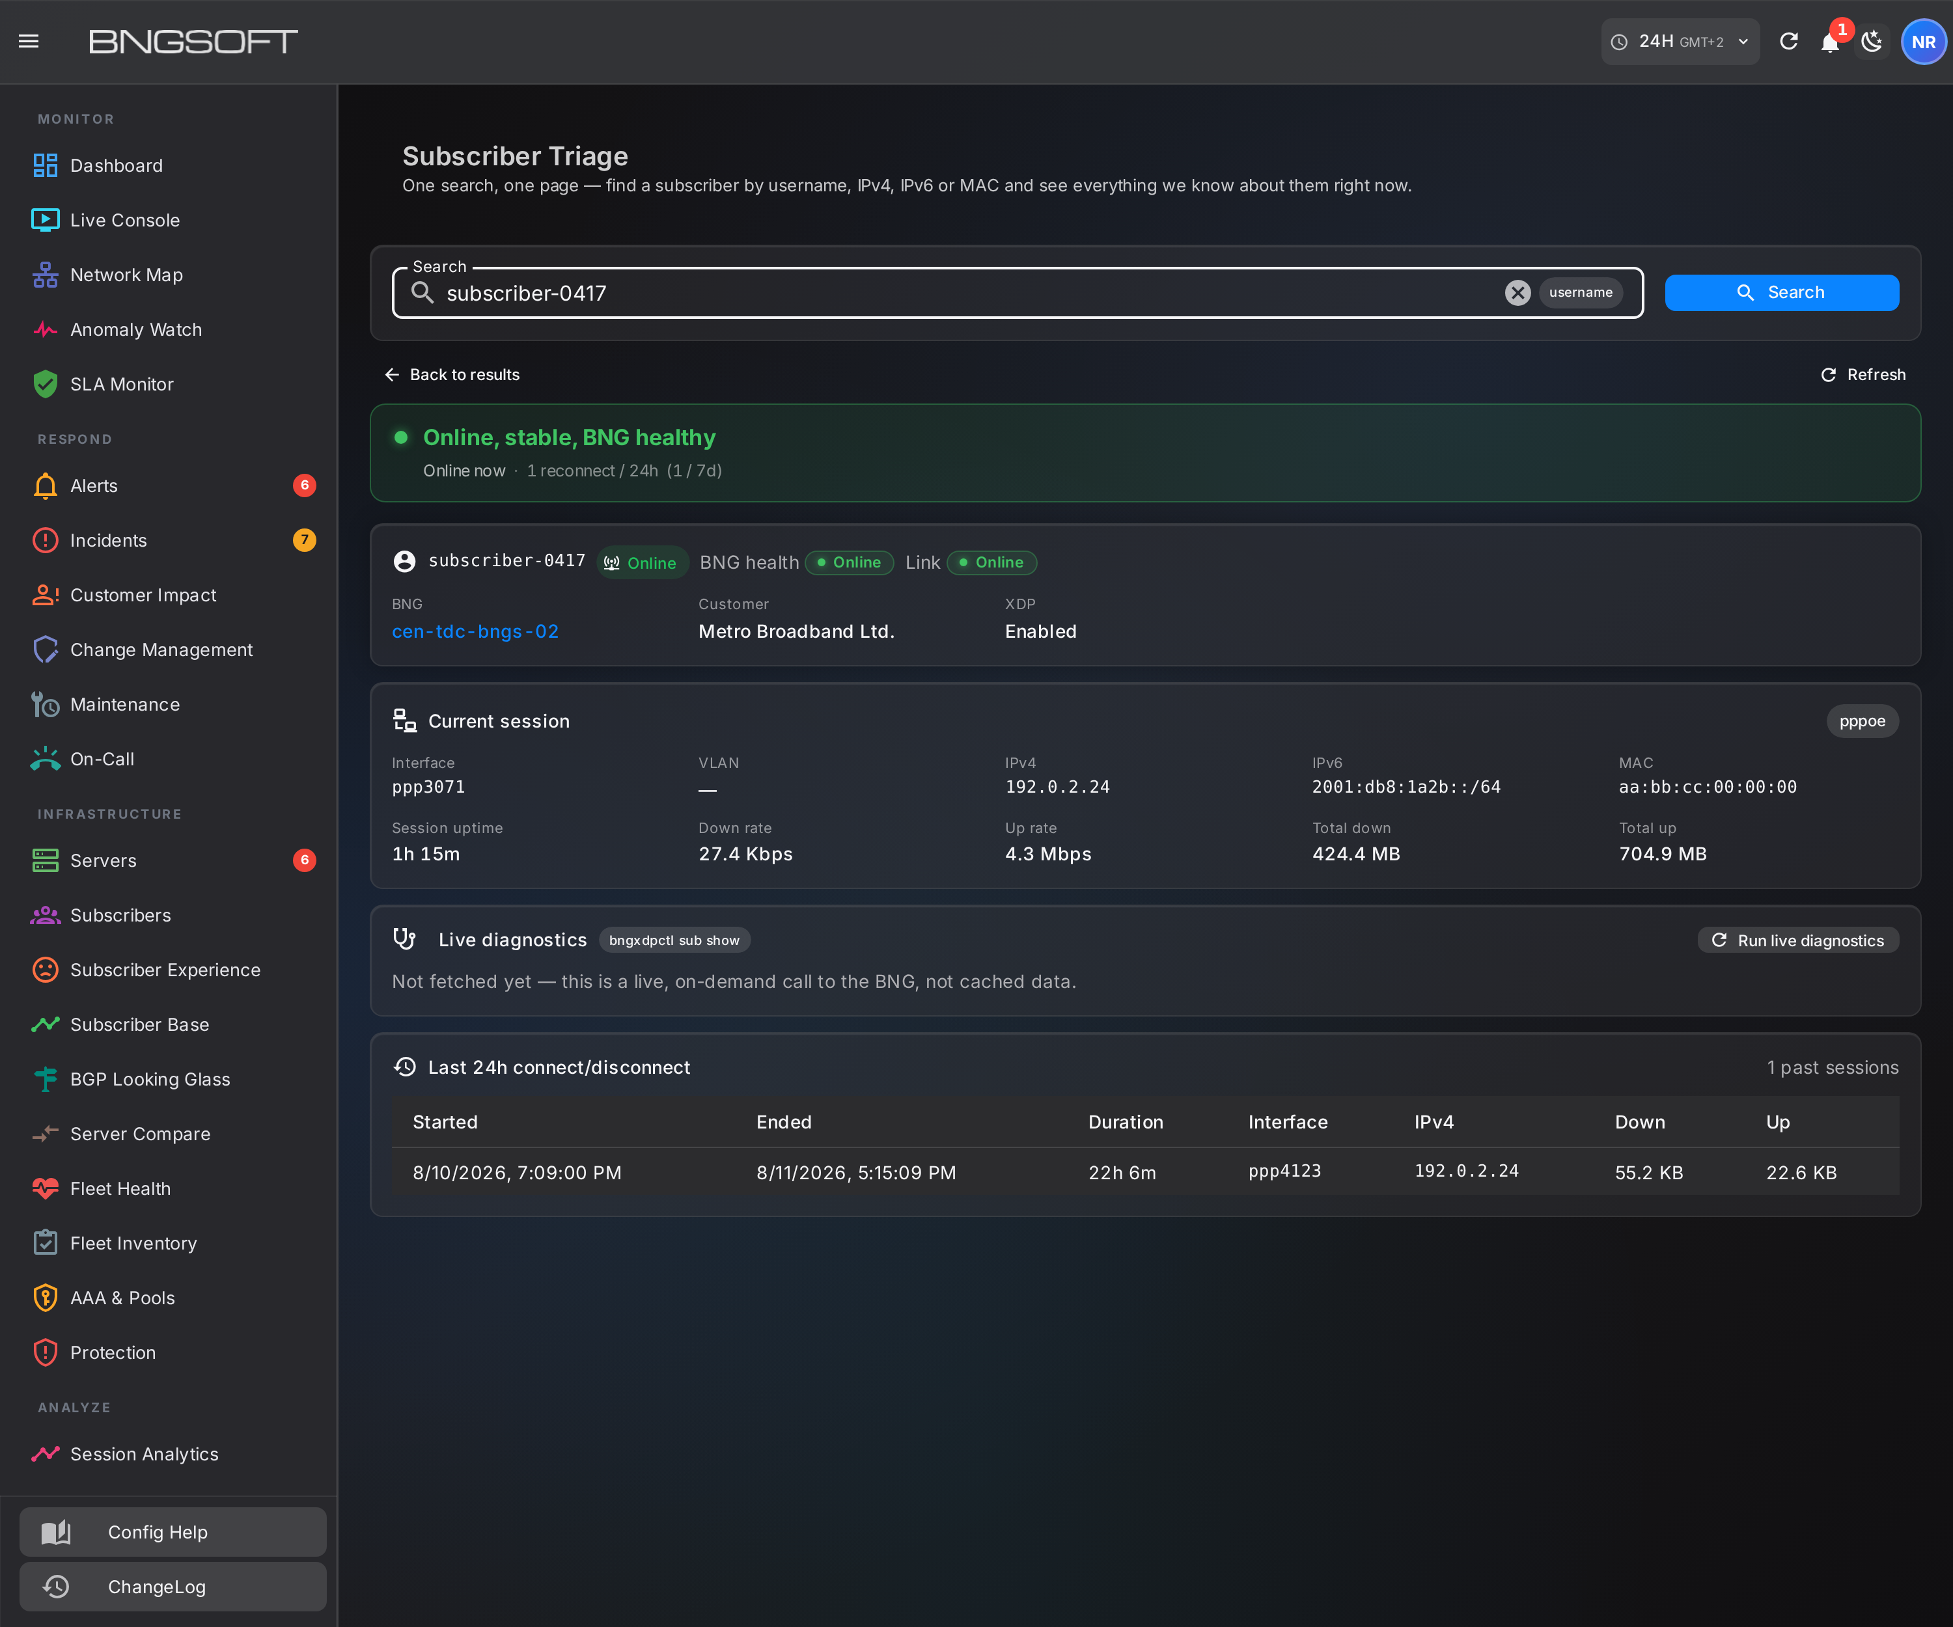1953x1627 pixels.
Task: Go to Network Map
Action: pyautogui.click(x=169, y=275)
